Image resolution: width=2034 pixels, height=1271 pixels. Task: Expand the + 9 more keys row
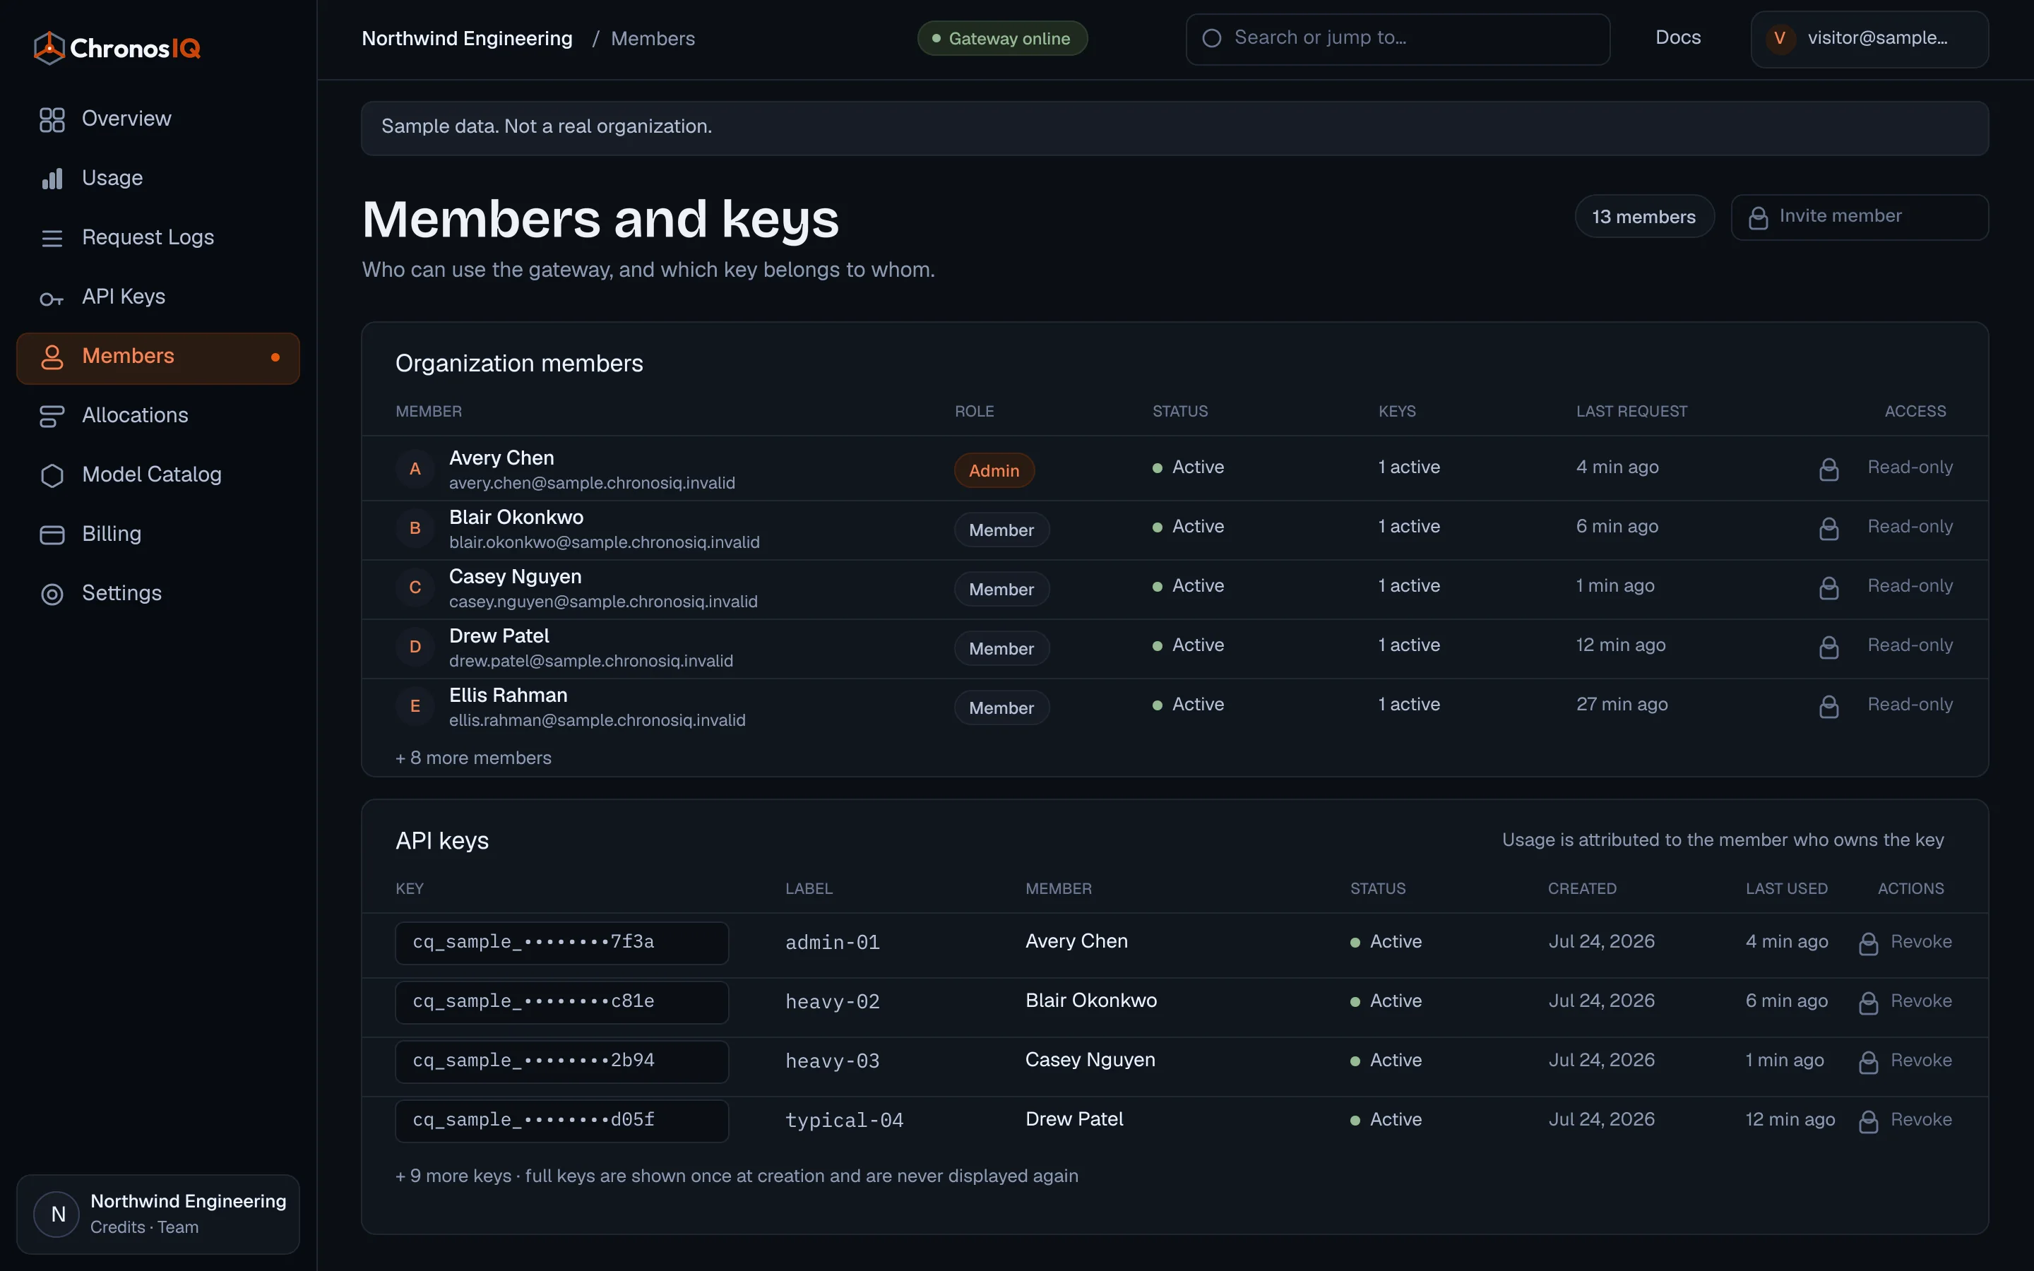[737, 1175]
